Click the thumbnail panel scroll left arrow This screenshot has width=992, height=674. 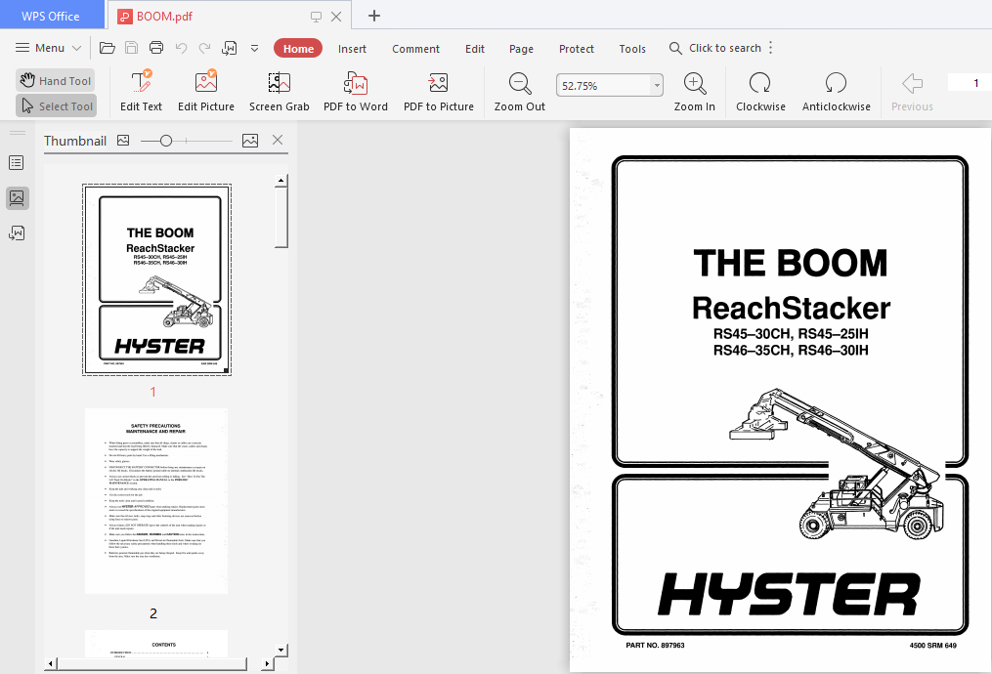pos(51,664)
